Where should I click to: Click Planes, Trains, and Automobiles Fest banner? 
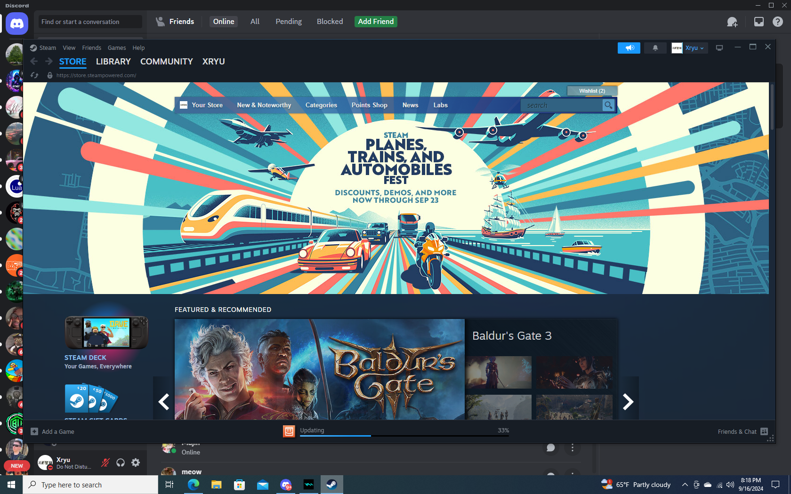396,188
